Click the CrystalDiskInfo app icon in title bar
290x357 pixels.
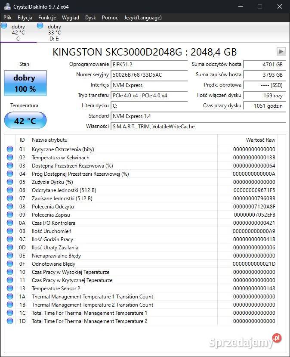[x=7, y=6]
